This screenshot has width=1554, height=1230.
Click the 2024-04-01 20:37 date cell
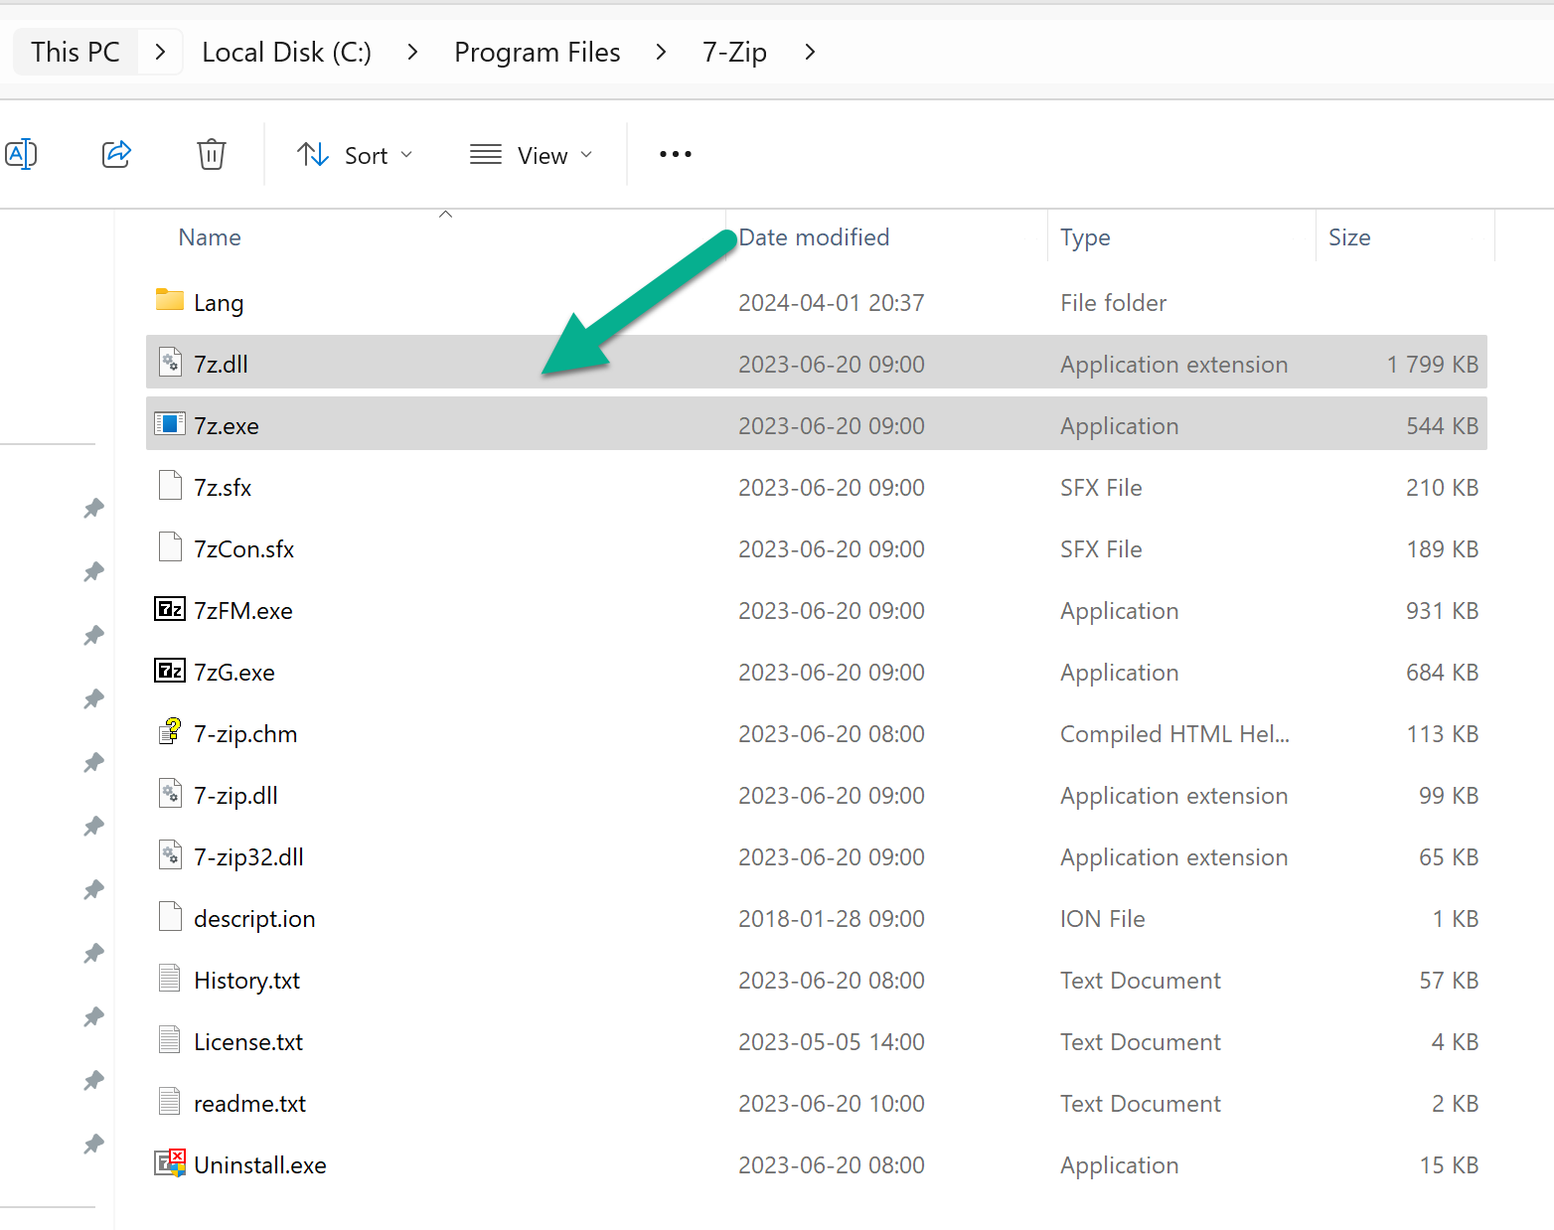(x=832, y=303)
